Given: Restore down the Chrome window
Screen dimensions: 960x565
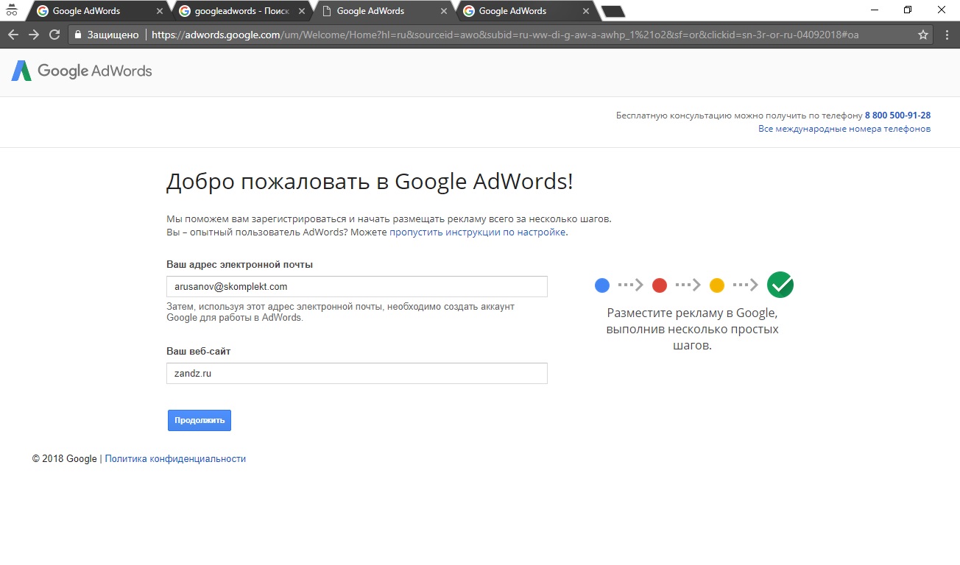Looking at the screenshot, I should coord(908,10).
